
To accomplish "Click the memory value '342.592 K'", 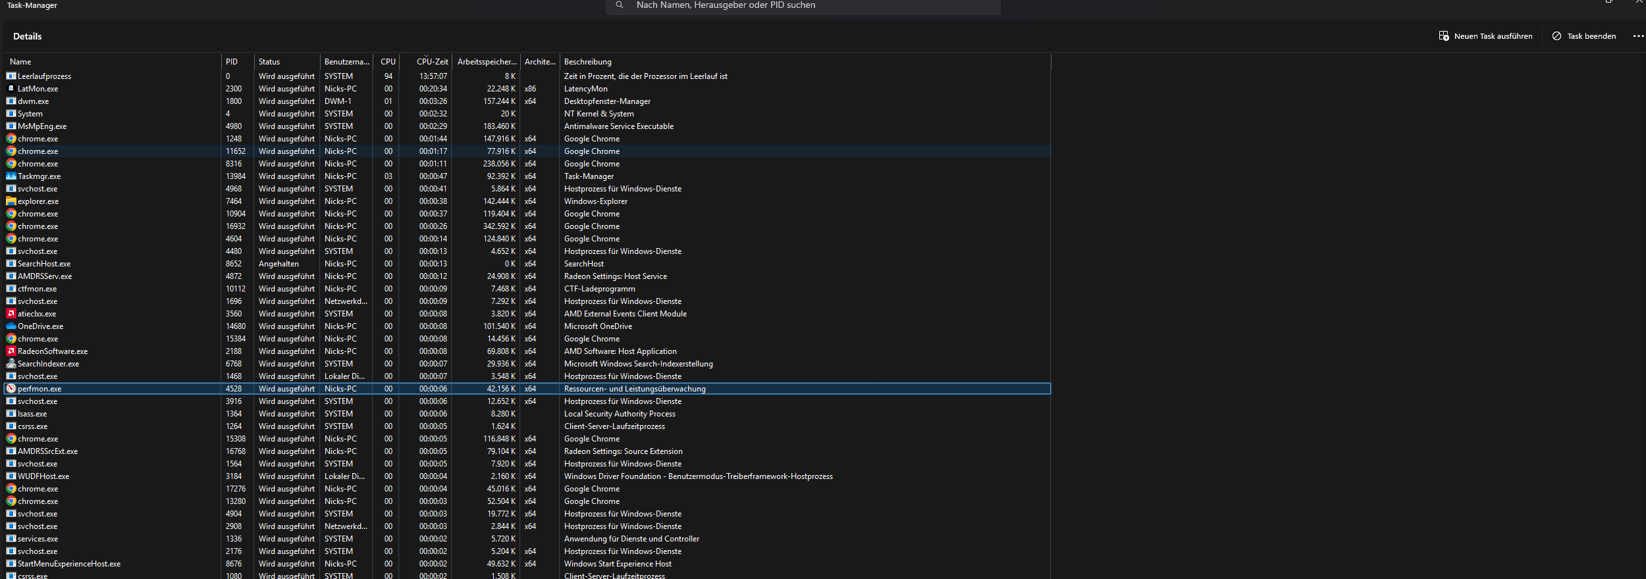I will tap(499, 226).
